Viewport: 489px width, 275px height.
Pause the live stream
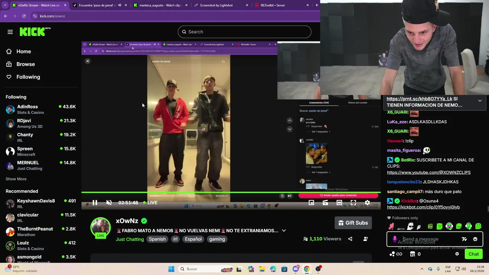coord(95,202)
